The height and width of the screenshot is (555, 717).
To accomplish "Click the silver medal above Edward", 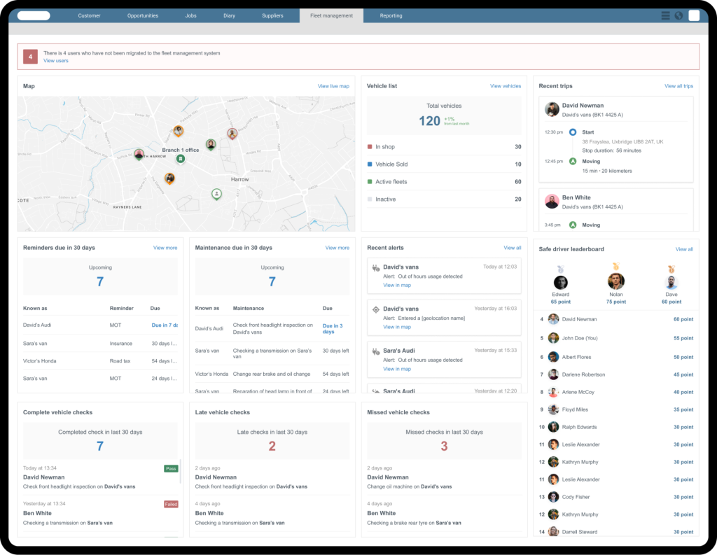I will click(x=561, y=269).
